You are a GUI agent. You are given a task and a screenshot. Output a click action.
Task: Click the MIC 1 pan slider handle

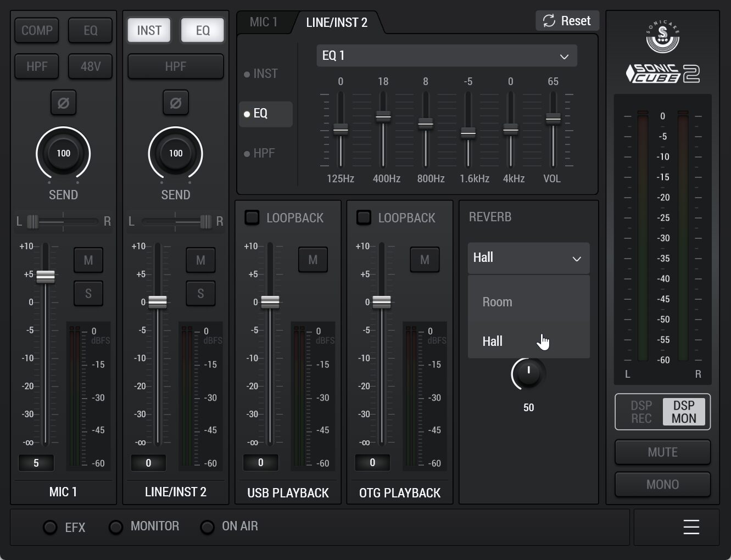tap(33, 221)
